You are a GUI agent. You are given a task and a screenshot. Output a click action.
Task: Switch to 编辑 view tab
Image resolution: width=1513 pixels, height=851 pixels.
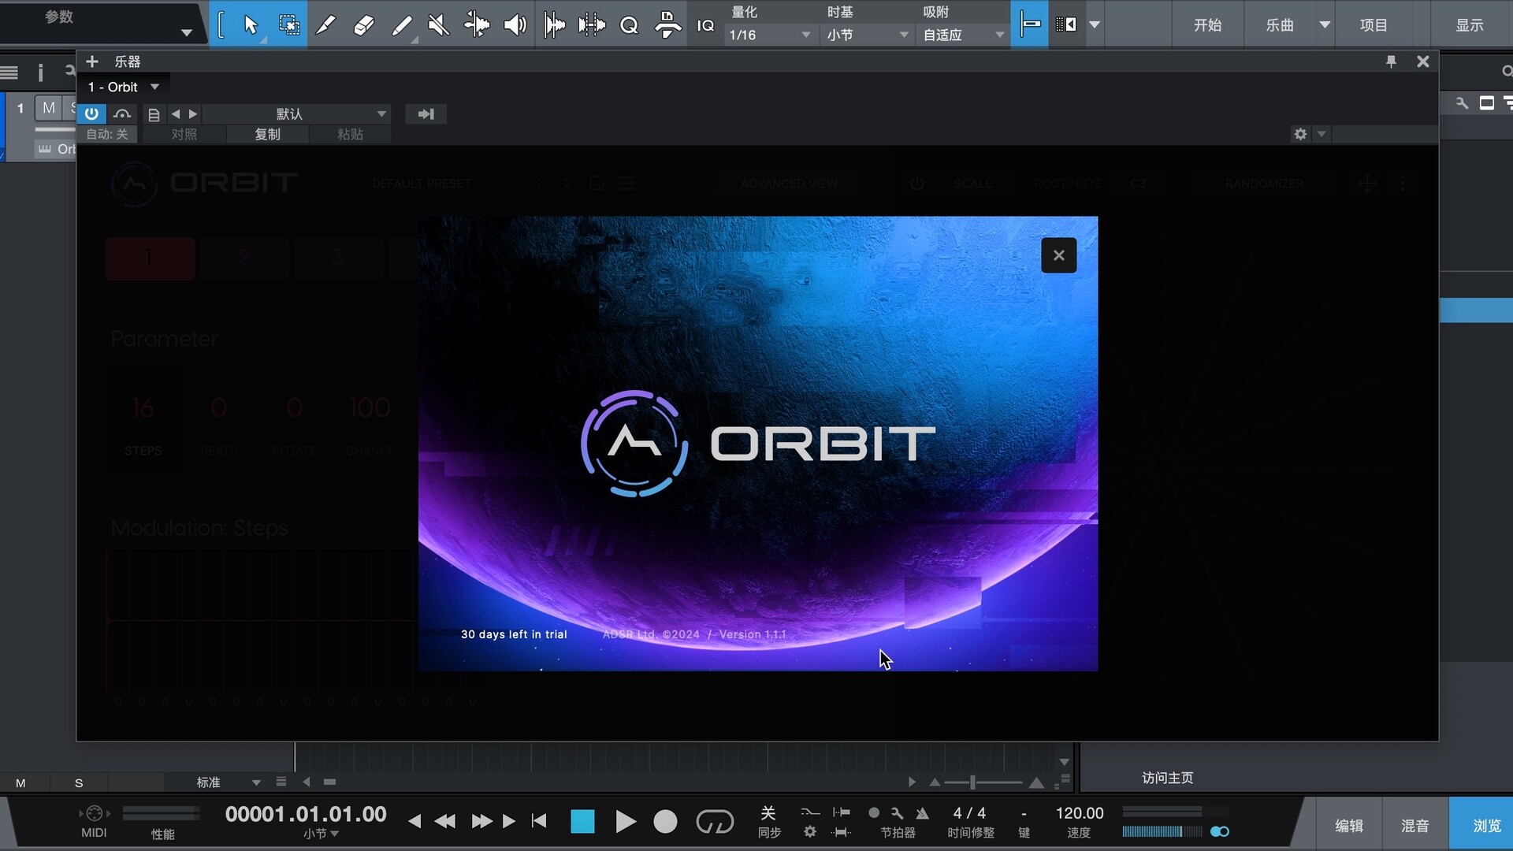pyautogui.click(x=1349, y=825)
